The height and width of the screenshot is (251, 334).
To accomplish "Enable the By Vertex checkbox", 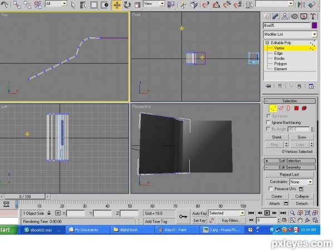I will coord(268,116).
